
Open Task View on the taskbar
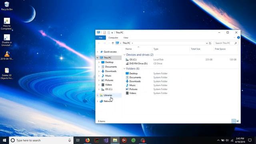pos(78,140)
